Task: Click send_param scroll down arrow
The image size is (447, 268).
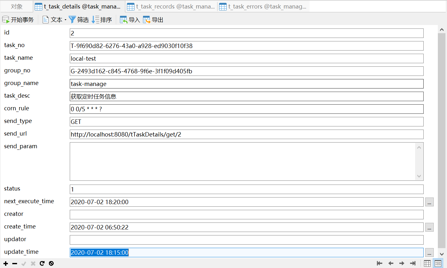Action: 419,176
